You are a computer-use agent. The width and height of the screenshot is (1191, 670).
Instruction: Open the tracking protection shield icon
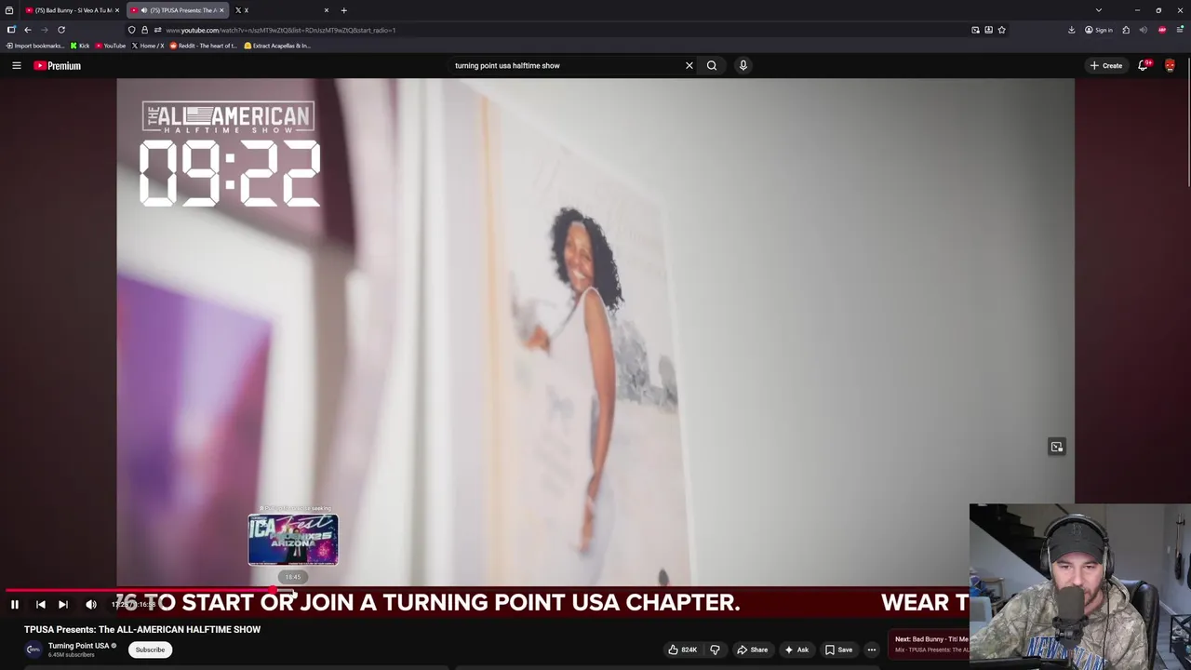(x=131, y=30)
